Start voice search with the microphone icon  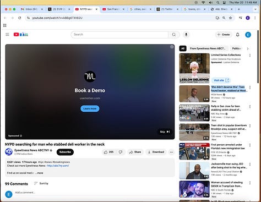point(186,35)
